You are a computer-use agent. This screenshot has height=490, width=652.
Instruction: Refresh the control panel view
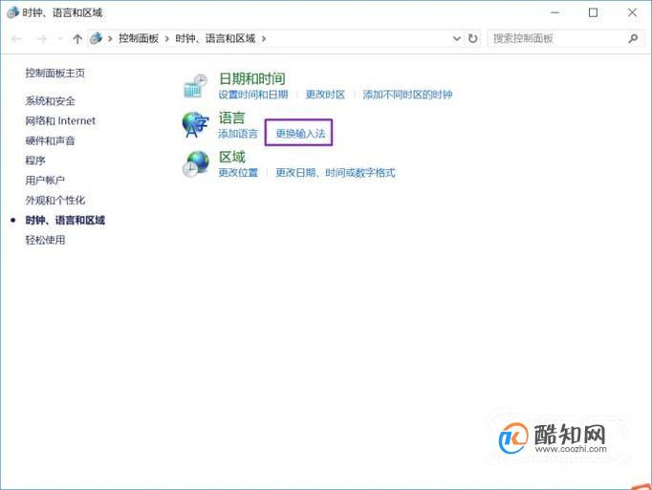473,38
